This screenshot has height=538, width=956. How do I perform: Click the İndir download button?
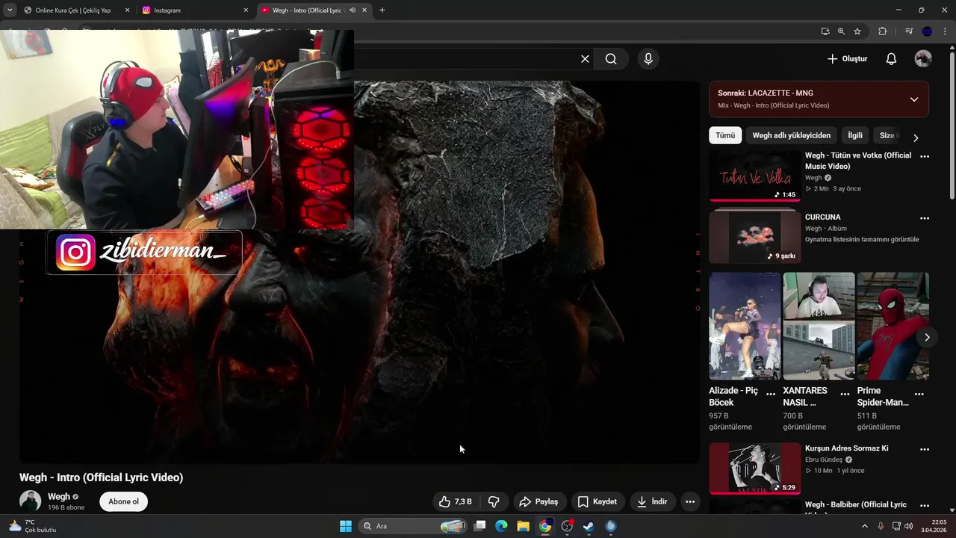pyautogui.click(x=652, y=501)
